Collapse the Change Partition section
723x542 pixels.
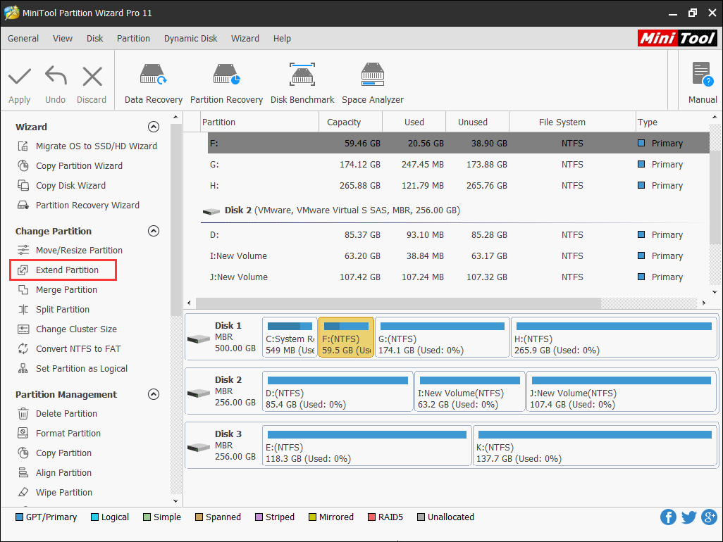pyautogui.click(x=153, y=231)
